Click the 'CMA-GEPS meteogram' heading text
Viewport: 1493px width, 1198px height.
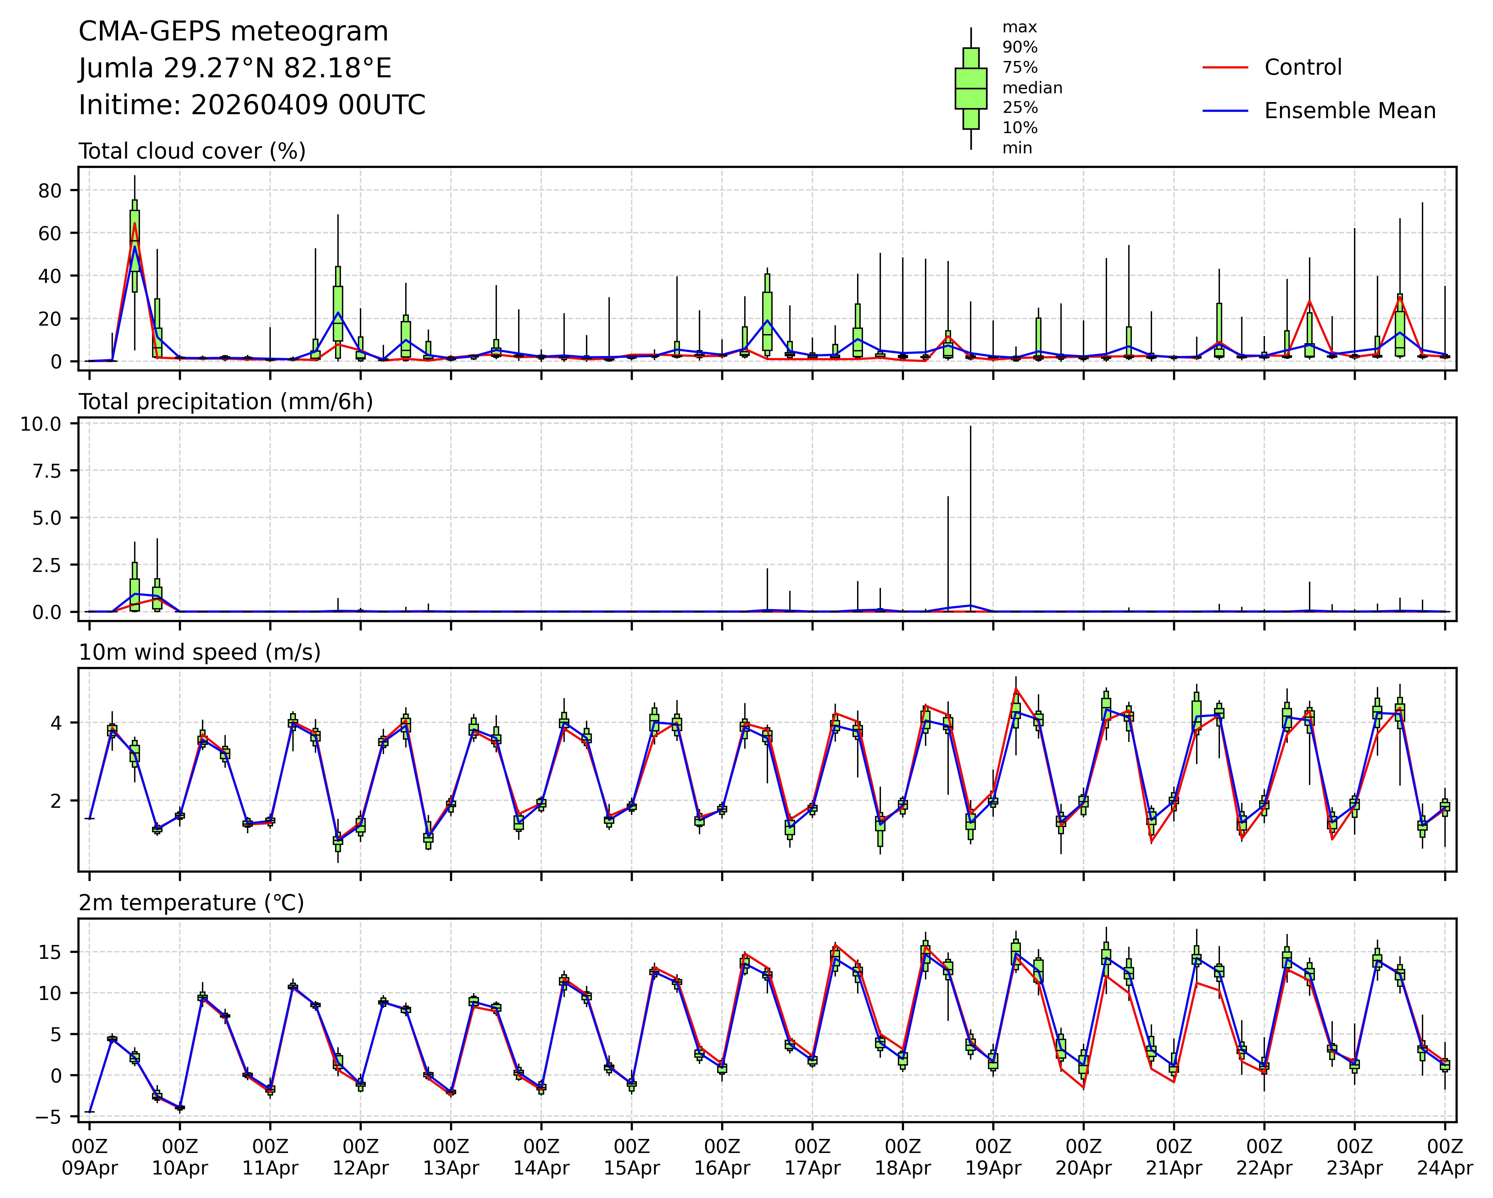233,32
